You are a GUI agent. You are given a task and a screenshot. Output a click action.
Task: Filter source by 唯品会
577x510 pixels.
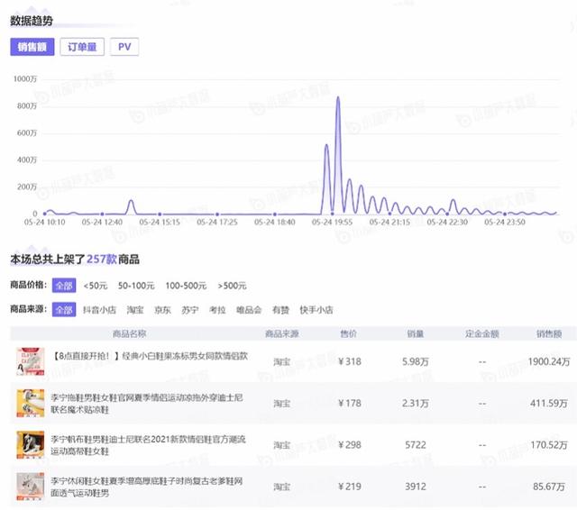(249, 310)
